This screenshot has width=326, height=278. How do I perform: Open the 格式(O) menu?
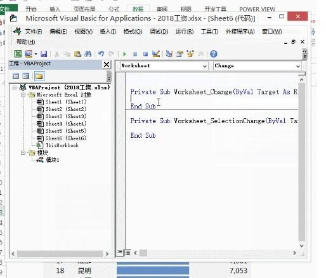(133, 32)
